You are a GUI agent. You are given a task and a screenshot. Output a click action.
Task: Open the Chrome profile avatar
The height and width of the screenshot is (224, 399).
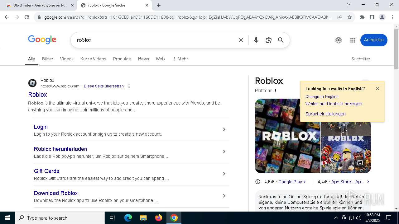pos(382,17)
